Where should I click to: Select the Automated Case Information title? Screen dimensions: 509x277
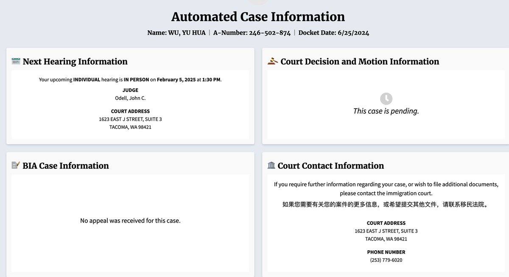coord(258,17)
